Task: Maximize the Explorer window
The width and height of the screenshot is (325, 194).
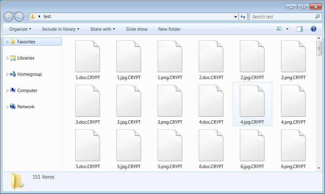Action: tap(303, 7)
